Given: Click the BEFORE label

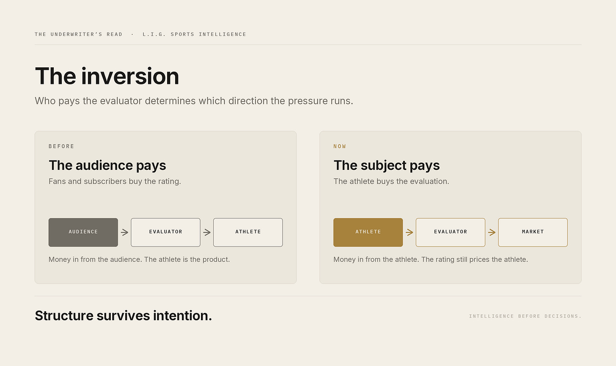Looking at the screenshot, I should point(61,147).
